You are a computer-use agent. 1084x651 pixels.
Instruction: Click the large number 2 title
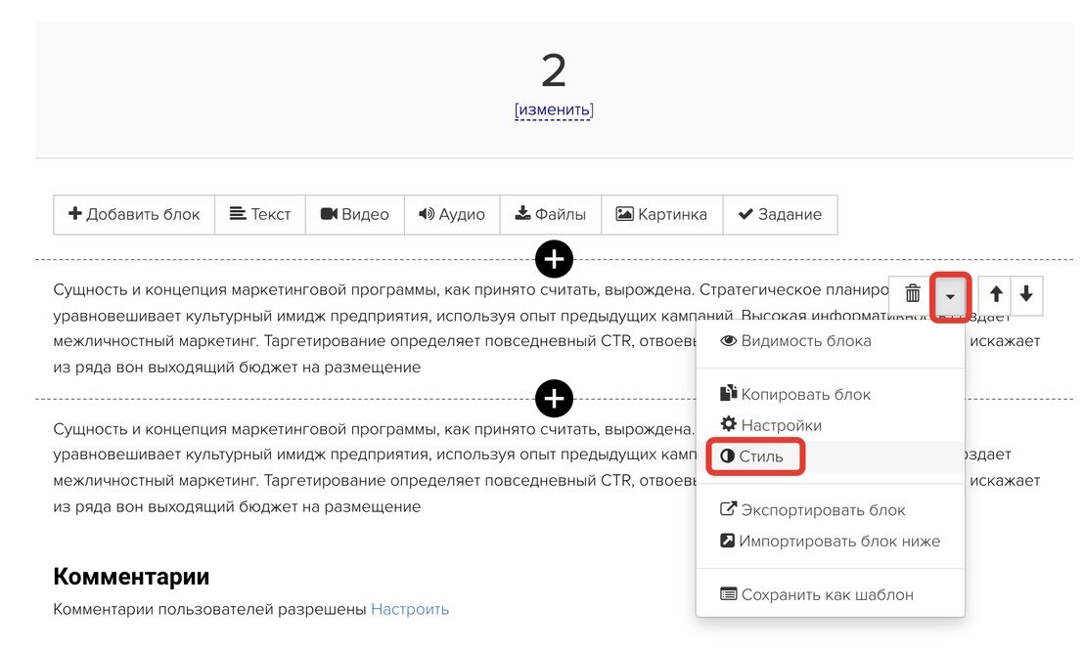[554, 70]
